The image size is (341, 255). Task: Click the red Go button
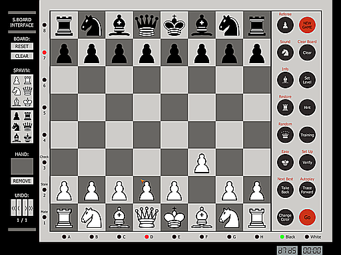pos(307,217)
